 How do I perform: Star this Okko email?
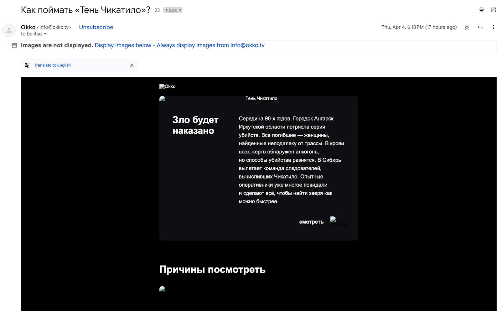coord(467,28)
